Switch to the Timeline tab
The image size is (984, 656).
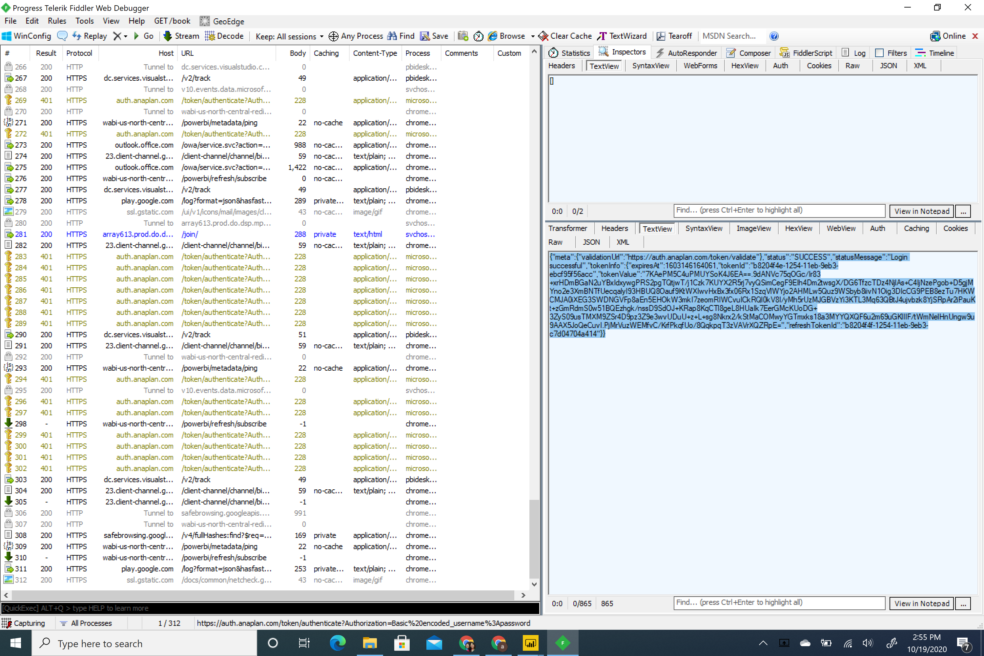pyautogui.click(x=934, y=53)
